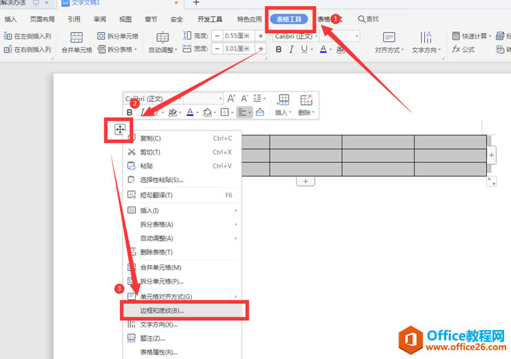
Task: Click format painter icon in mini toolbar
Action: [260, 113]
